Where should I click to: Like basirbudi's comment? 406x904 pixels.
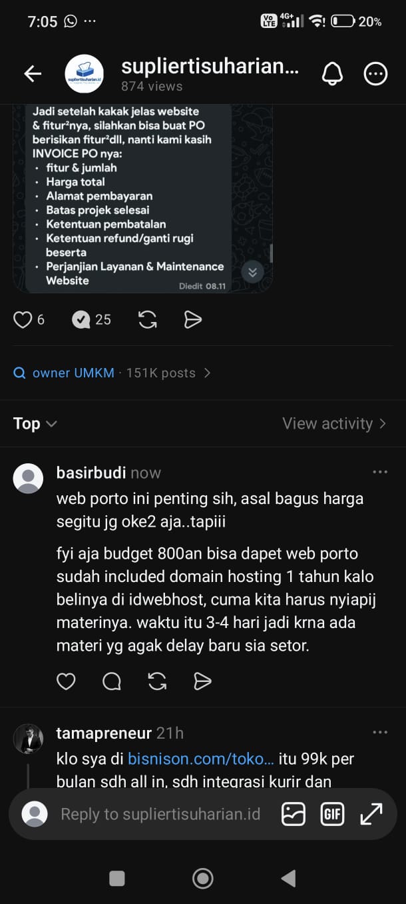pos(66,681)
